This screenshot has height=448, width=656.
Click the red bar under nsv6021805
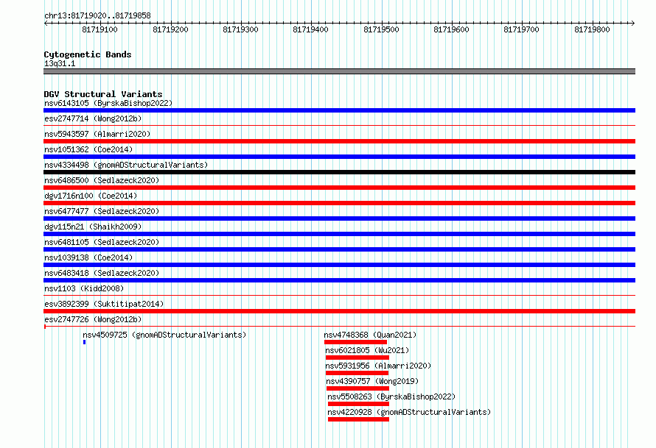357,358
